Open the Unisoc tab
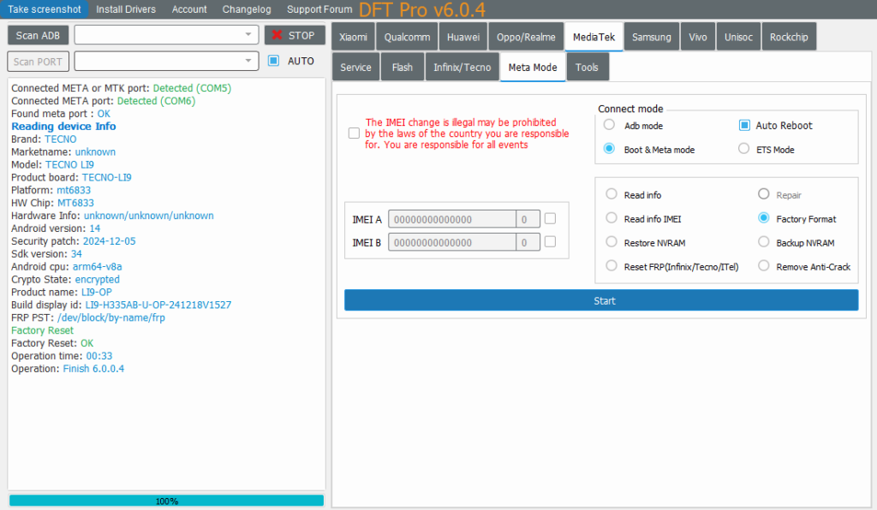This screenshot has width=877, height=510. coord(738,37)
